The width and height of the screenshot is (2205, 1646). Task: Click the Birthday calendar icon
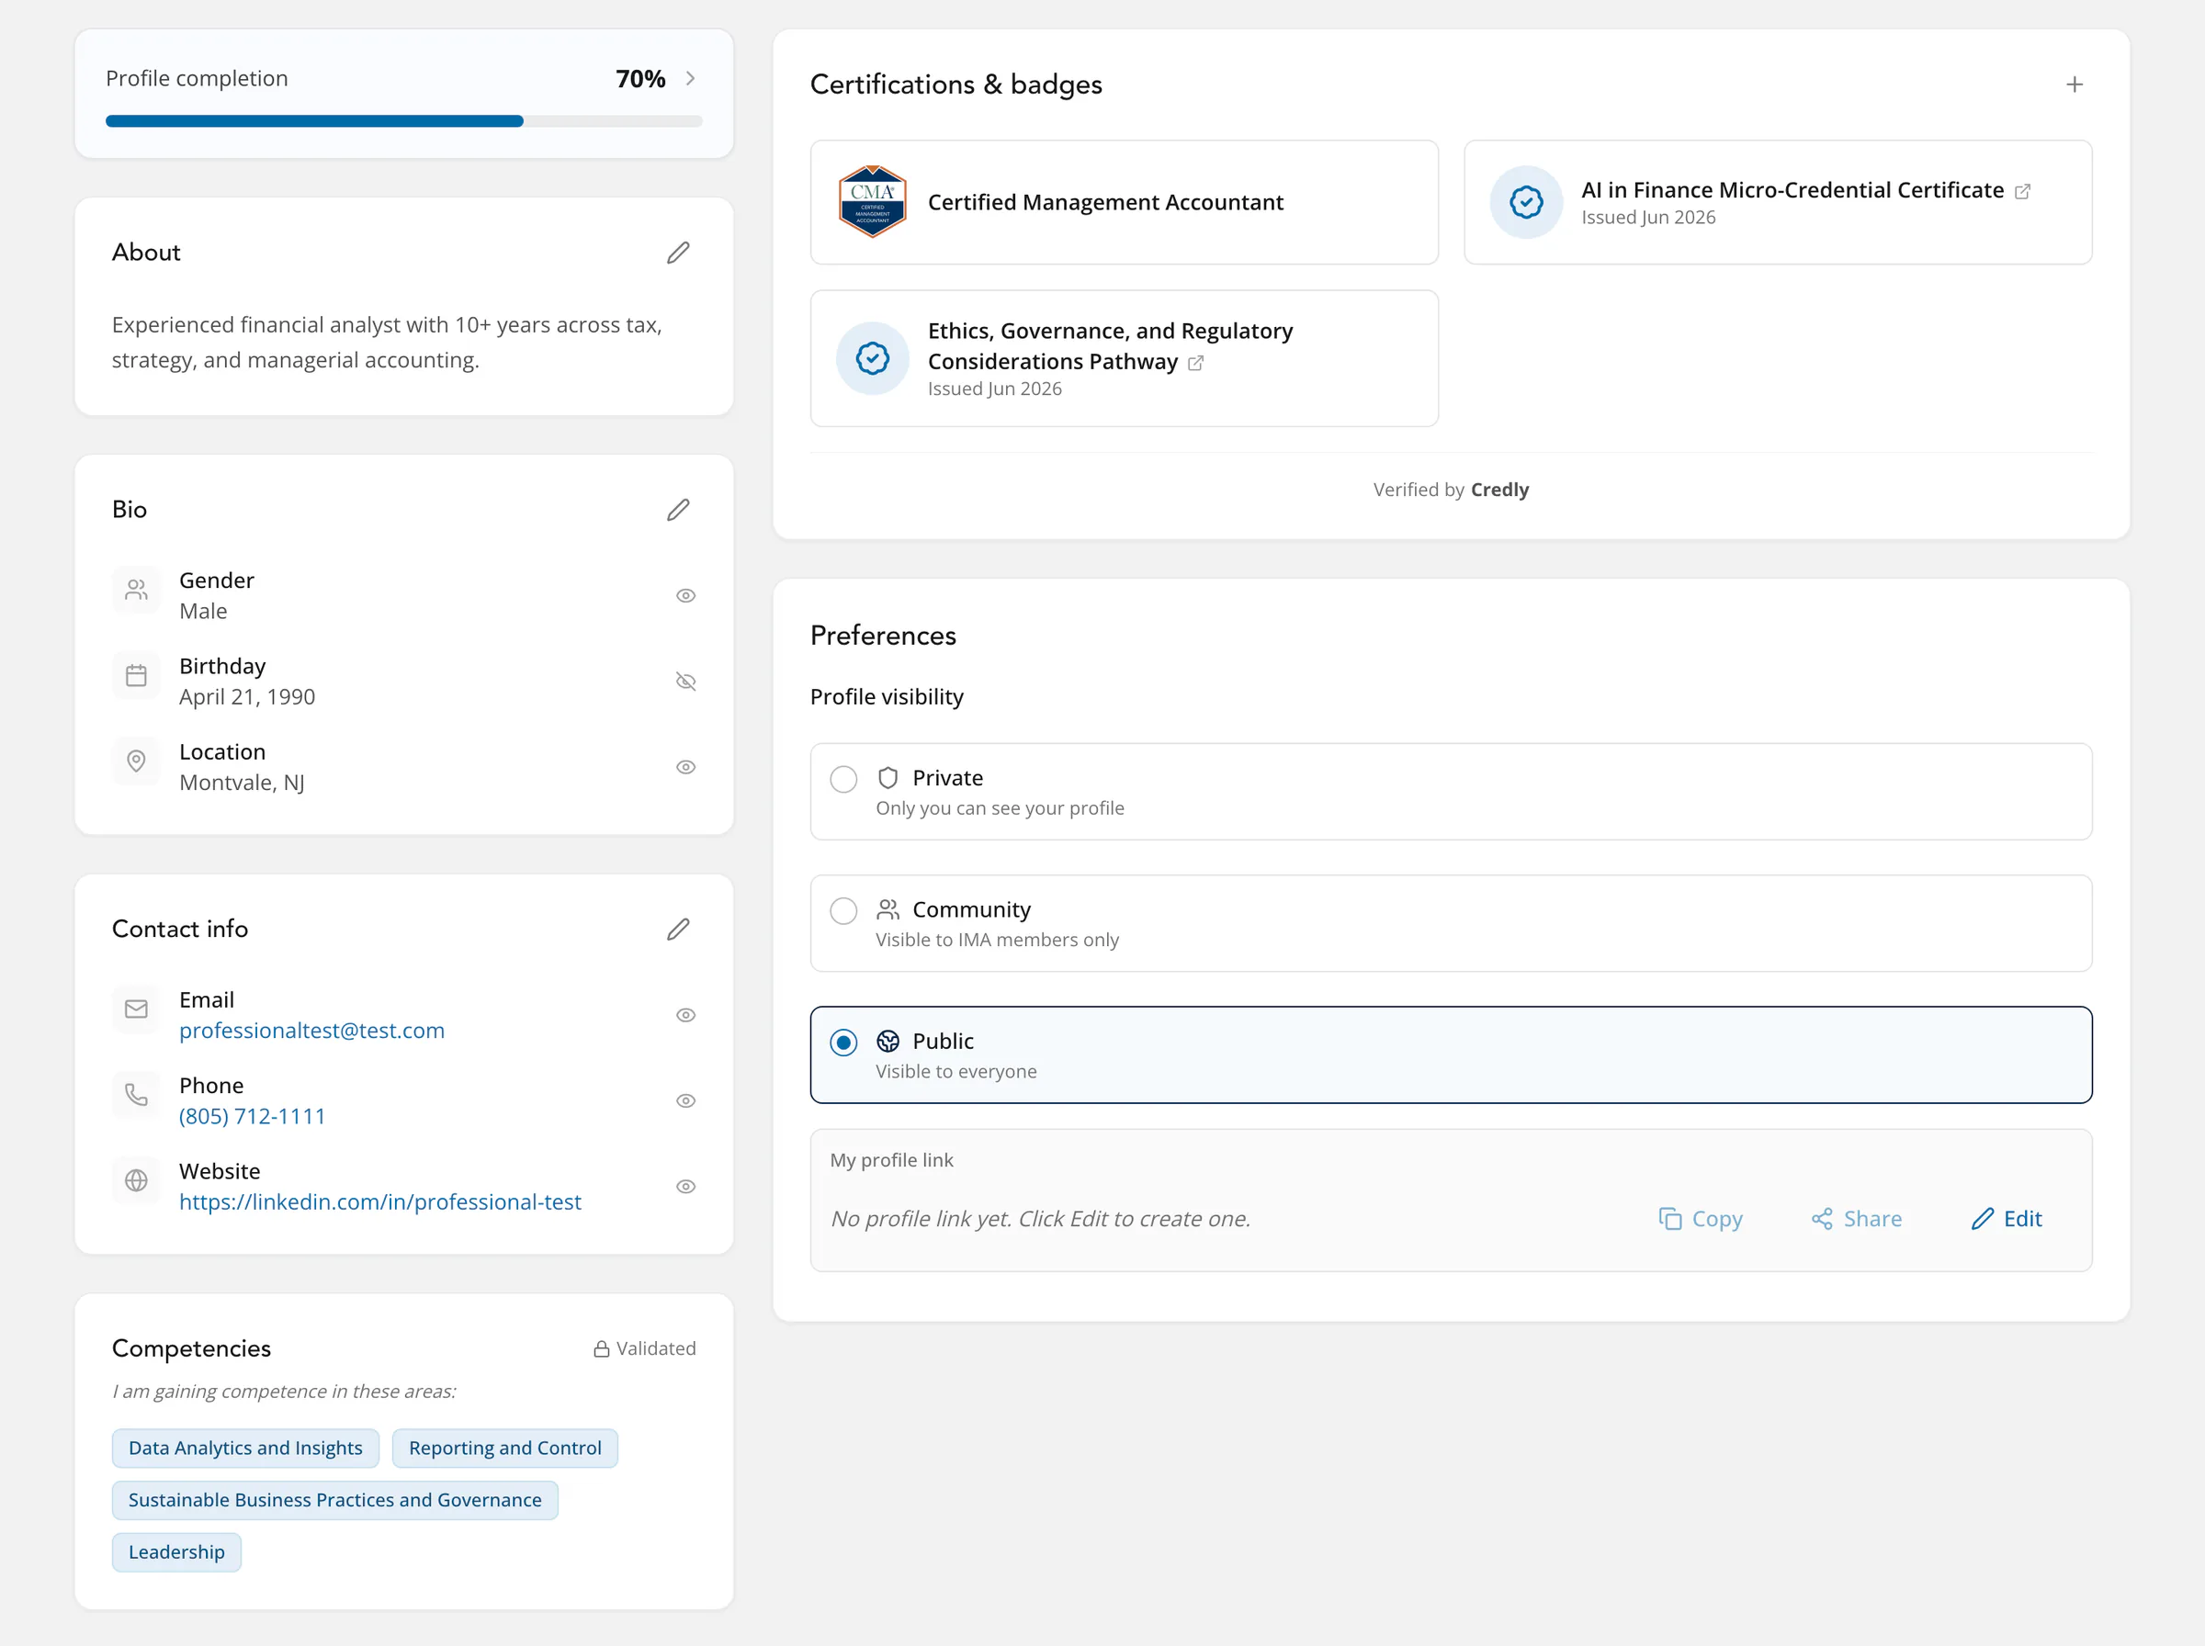137,677
